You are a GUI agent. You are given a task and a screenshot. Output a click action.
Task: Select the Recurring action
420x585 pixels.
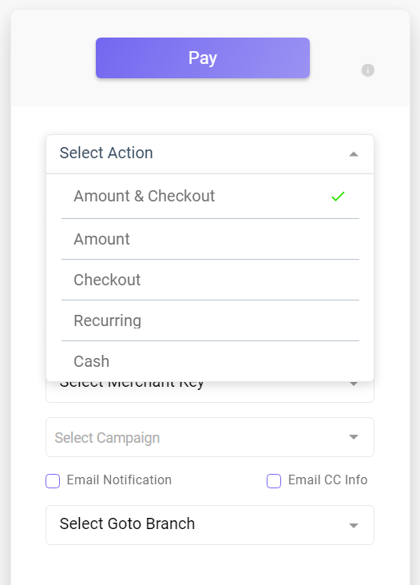click(x=210, y=320)
